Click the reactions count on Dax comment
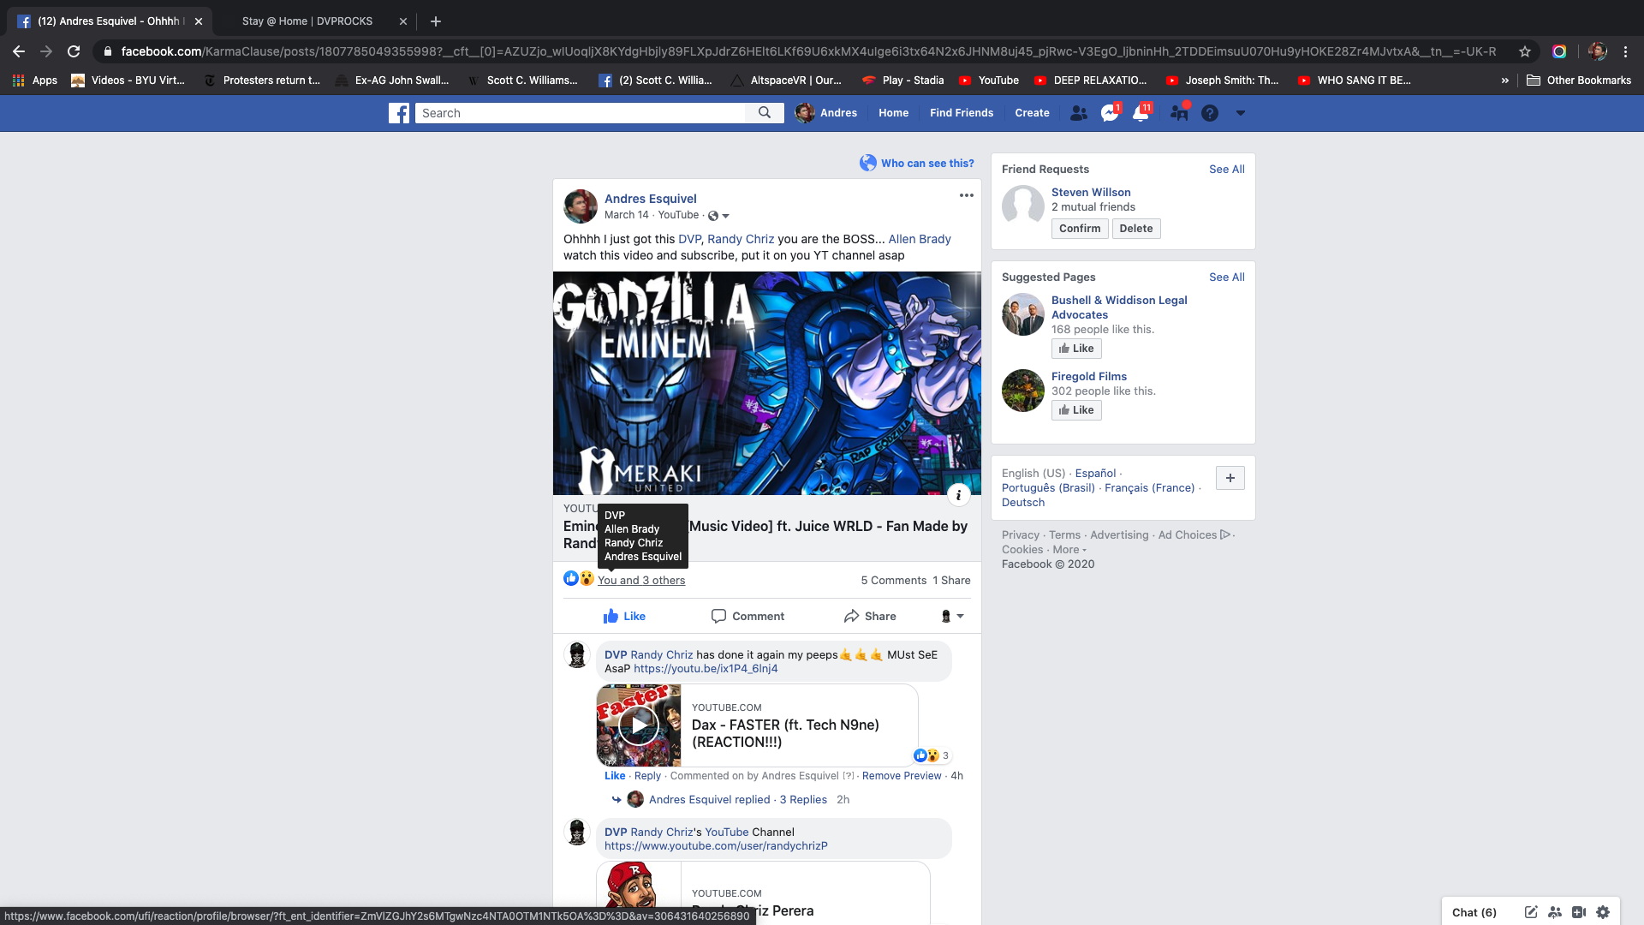 [x=932, y=755]
